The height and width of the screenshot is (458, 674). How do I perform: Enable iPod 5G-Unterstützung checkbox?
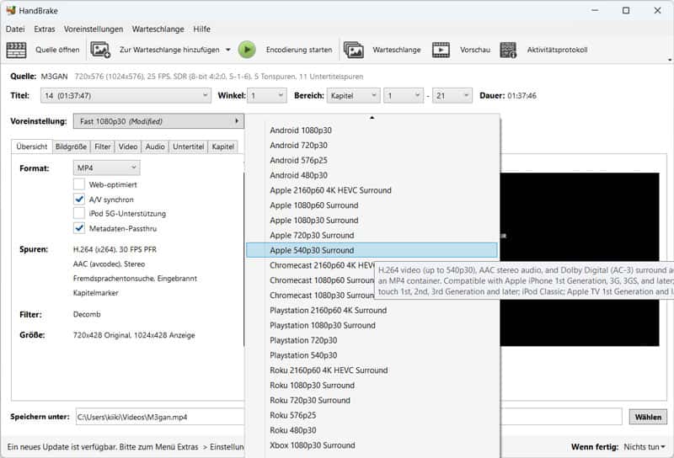pos(79,214)
